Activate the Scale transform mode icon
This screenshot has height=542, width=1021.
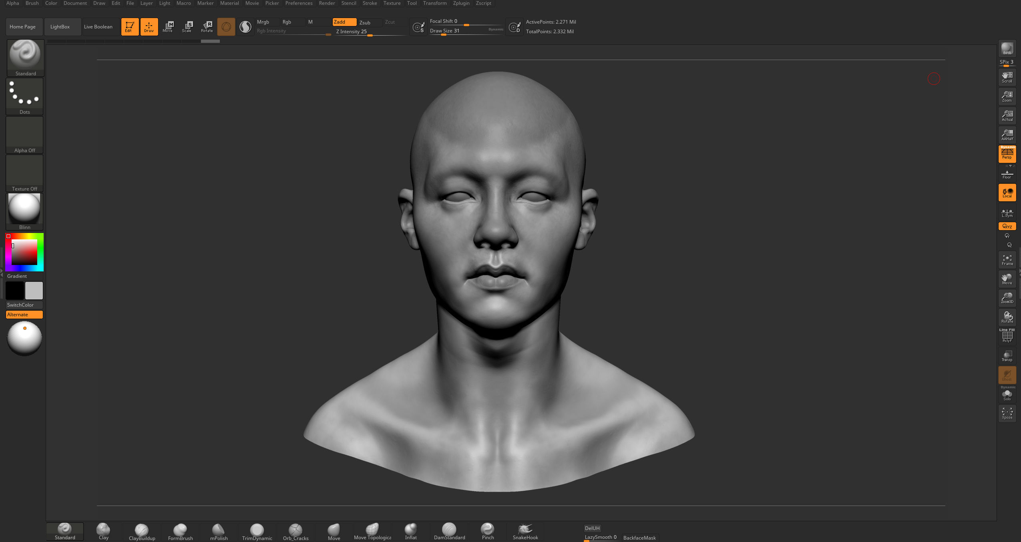pyautogui.click(x=187, y=27)
